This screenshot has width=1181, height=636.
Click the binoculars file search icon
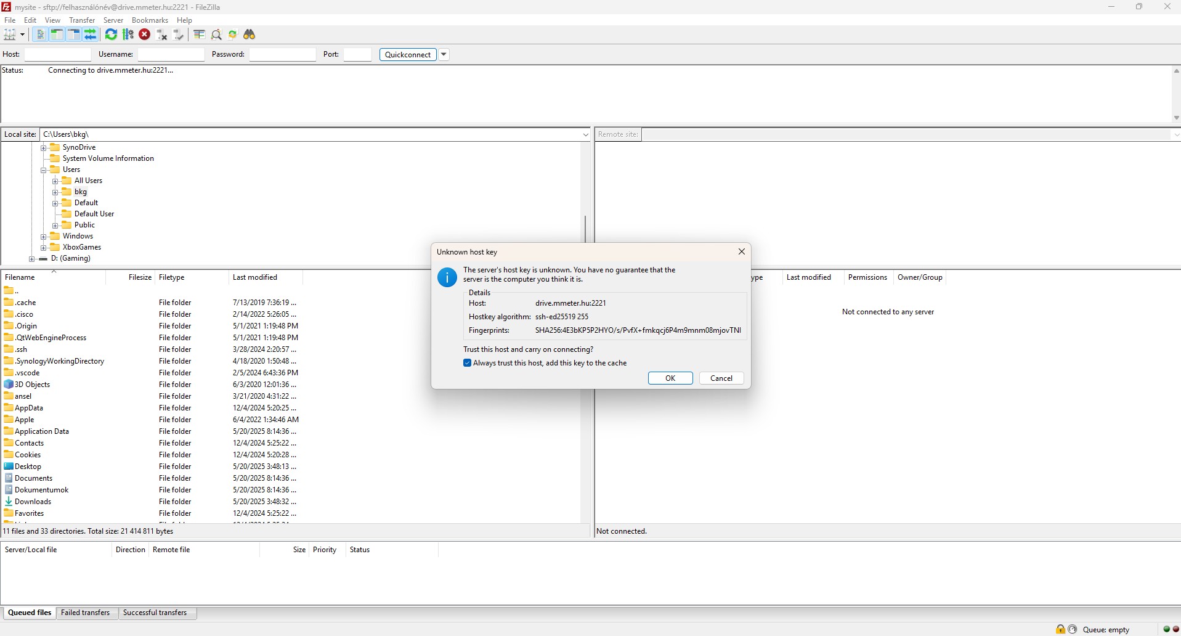(x=250, y=35)
